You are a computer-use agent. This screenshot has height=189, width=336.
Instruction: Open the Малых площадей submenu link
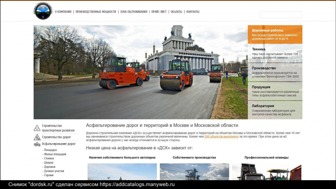click(x=55, y=154)
